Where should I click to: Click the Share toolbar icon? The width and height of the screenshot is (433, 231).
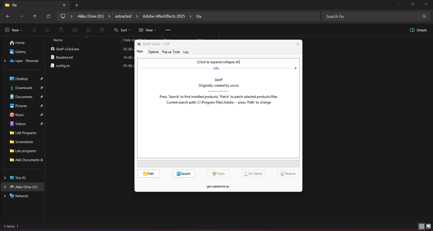(x=88, y=30)
